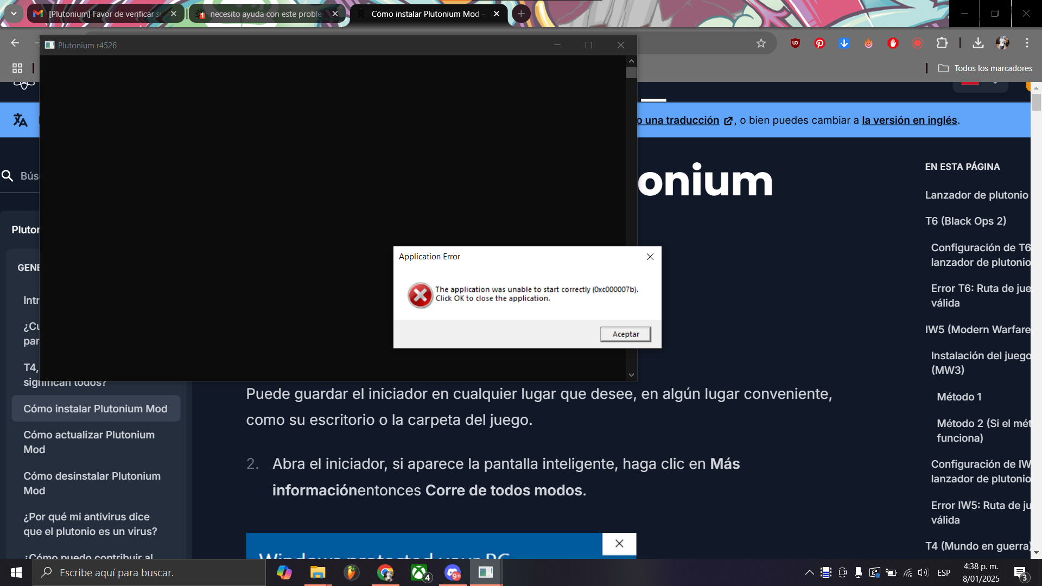1042x586 pixels.
Task: Jump to 'Método 2' section
Action: coord(983,431)
